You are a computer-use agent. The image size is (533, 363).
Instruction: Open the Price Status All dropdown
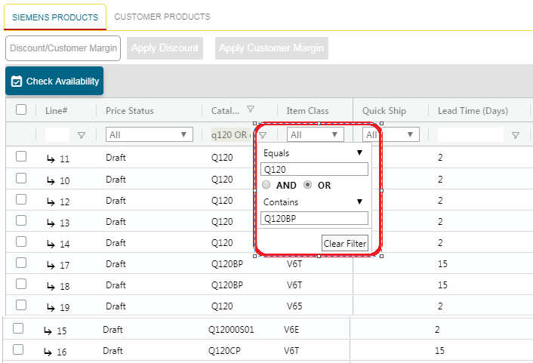click(149, 134)
